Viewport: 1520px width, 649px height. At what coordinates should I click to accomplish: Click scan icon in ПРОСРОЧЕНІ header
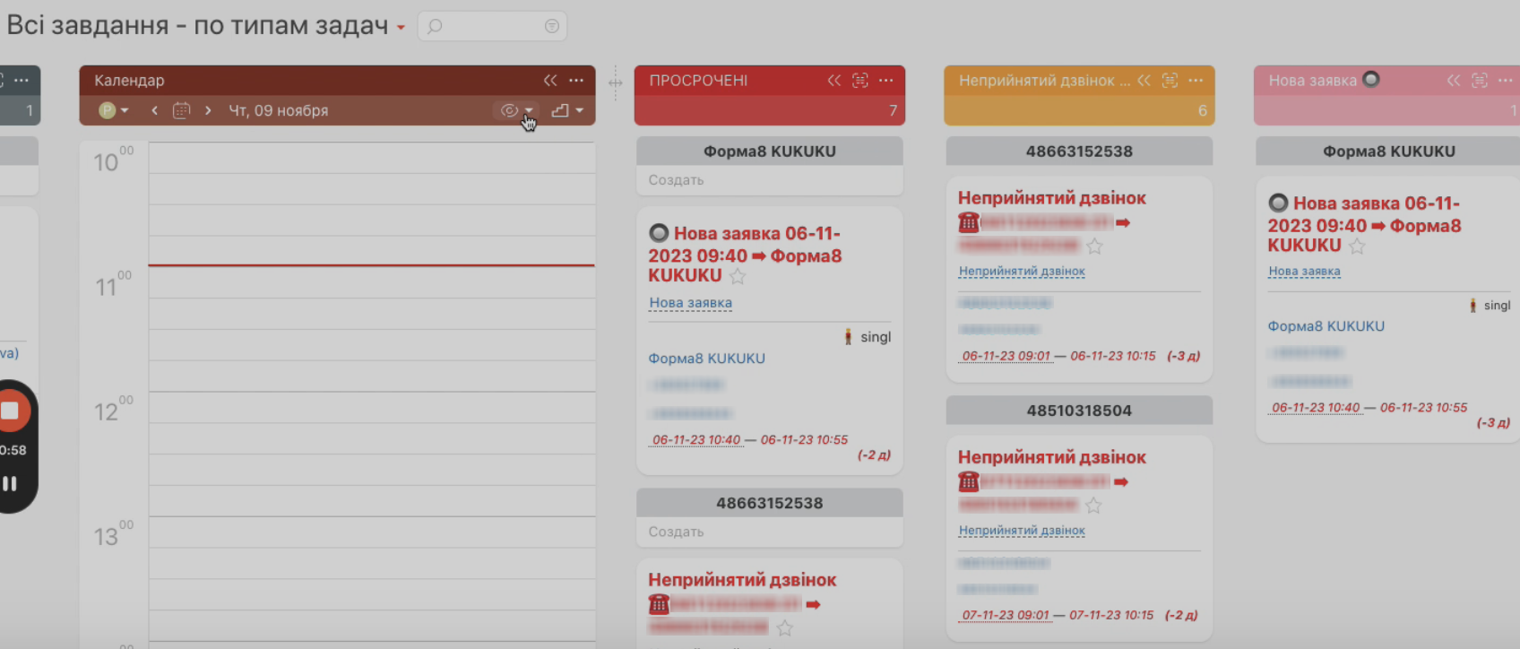point(860,81)
